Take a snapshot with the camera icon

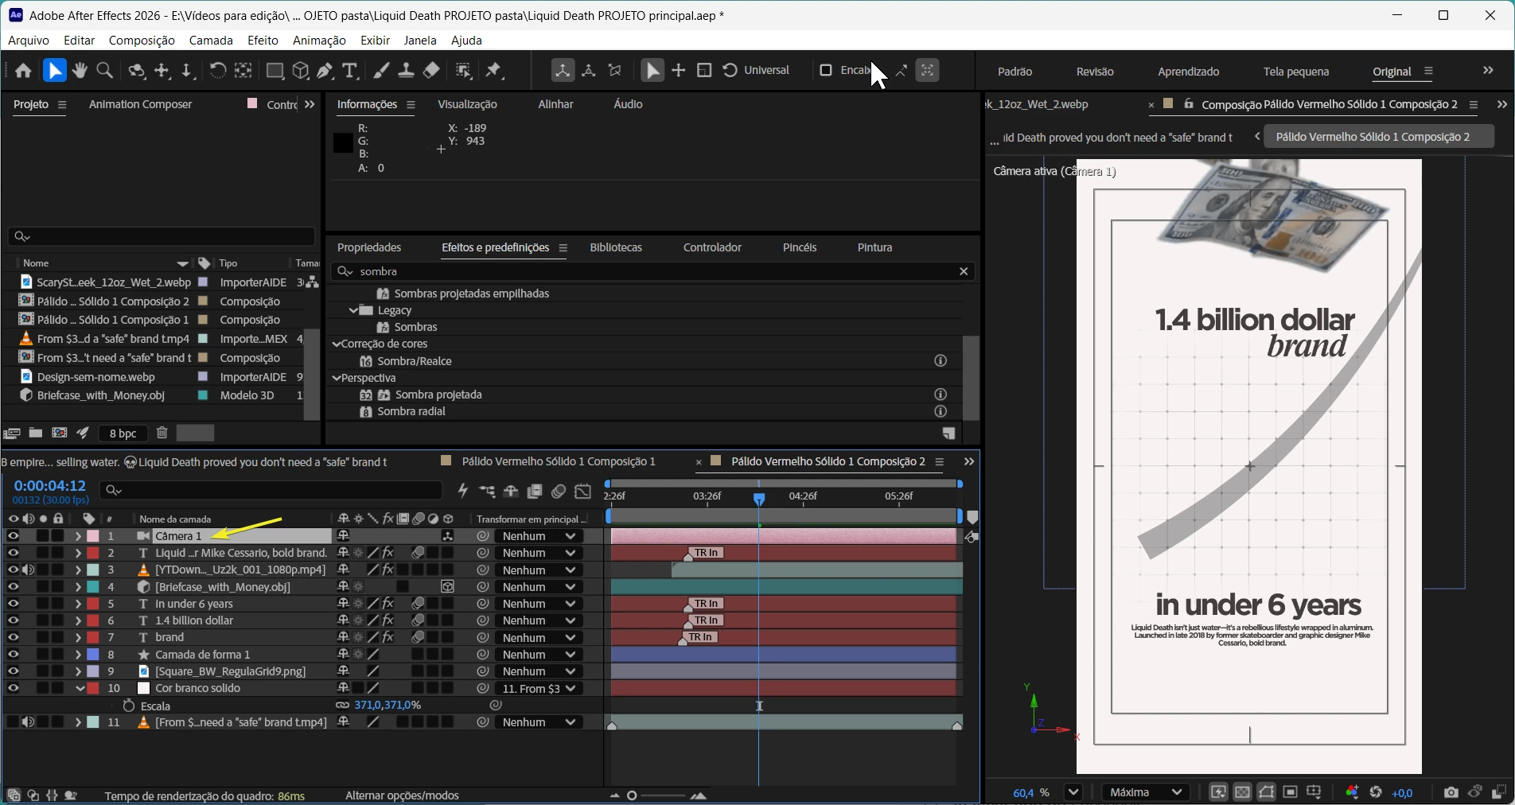coord(1451,792)
